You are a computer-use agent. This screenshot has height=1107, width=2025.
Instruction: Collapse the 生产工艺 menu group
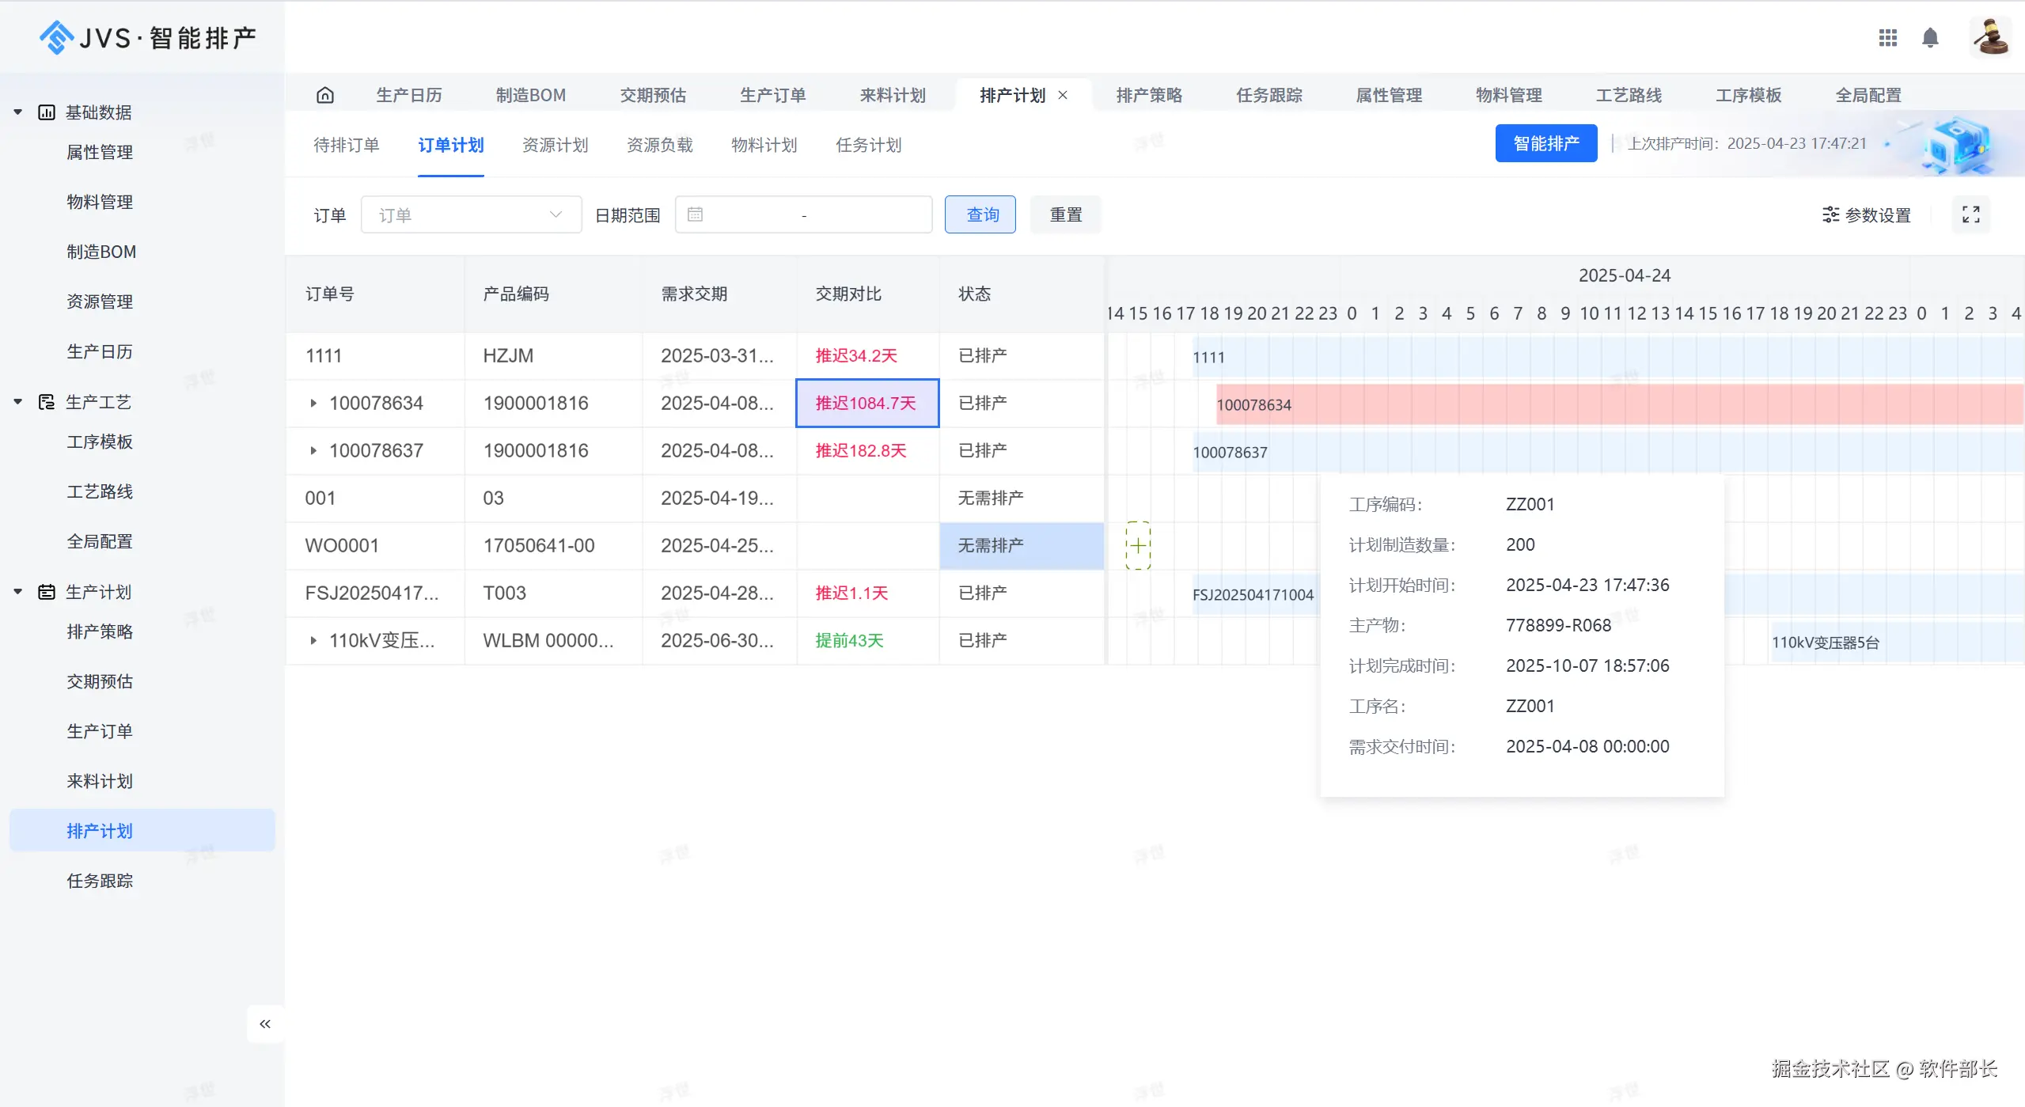18,402
